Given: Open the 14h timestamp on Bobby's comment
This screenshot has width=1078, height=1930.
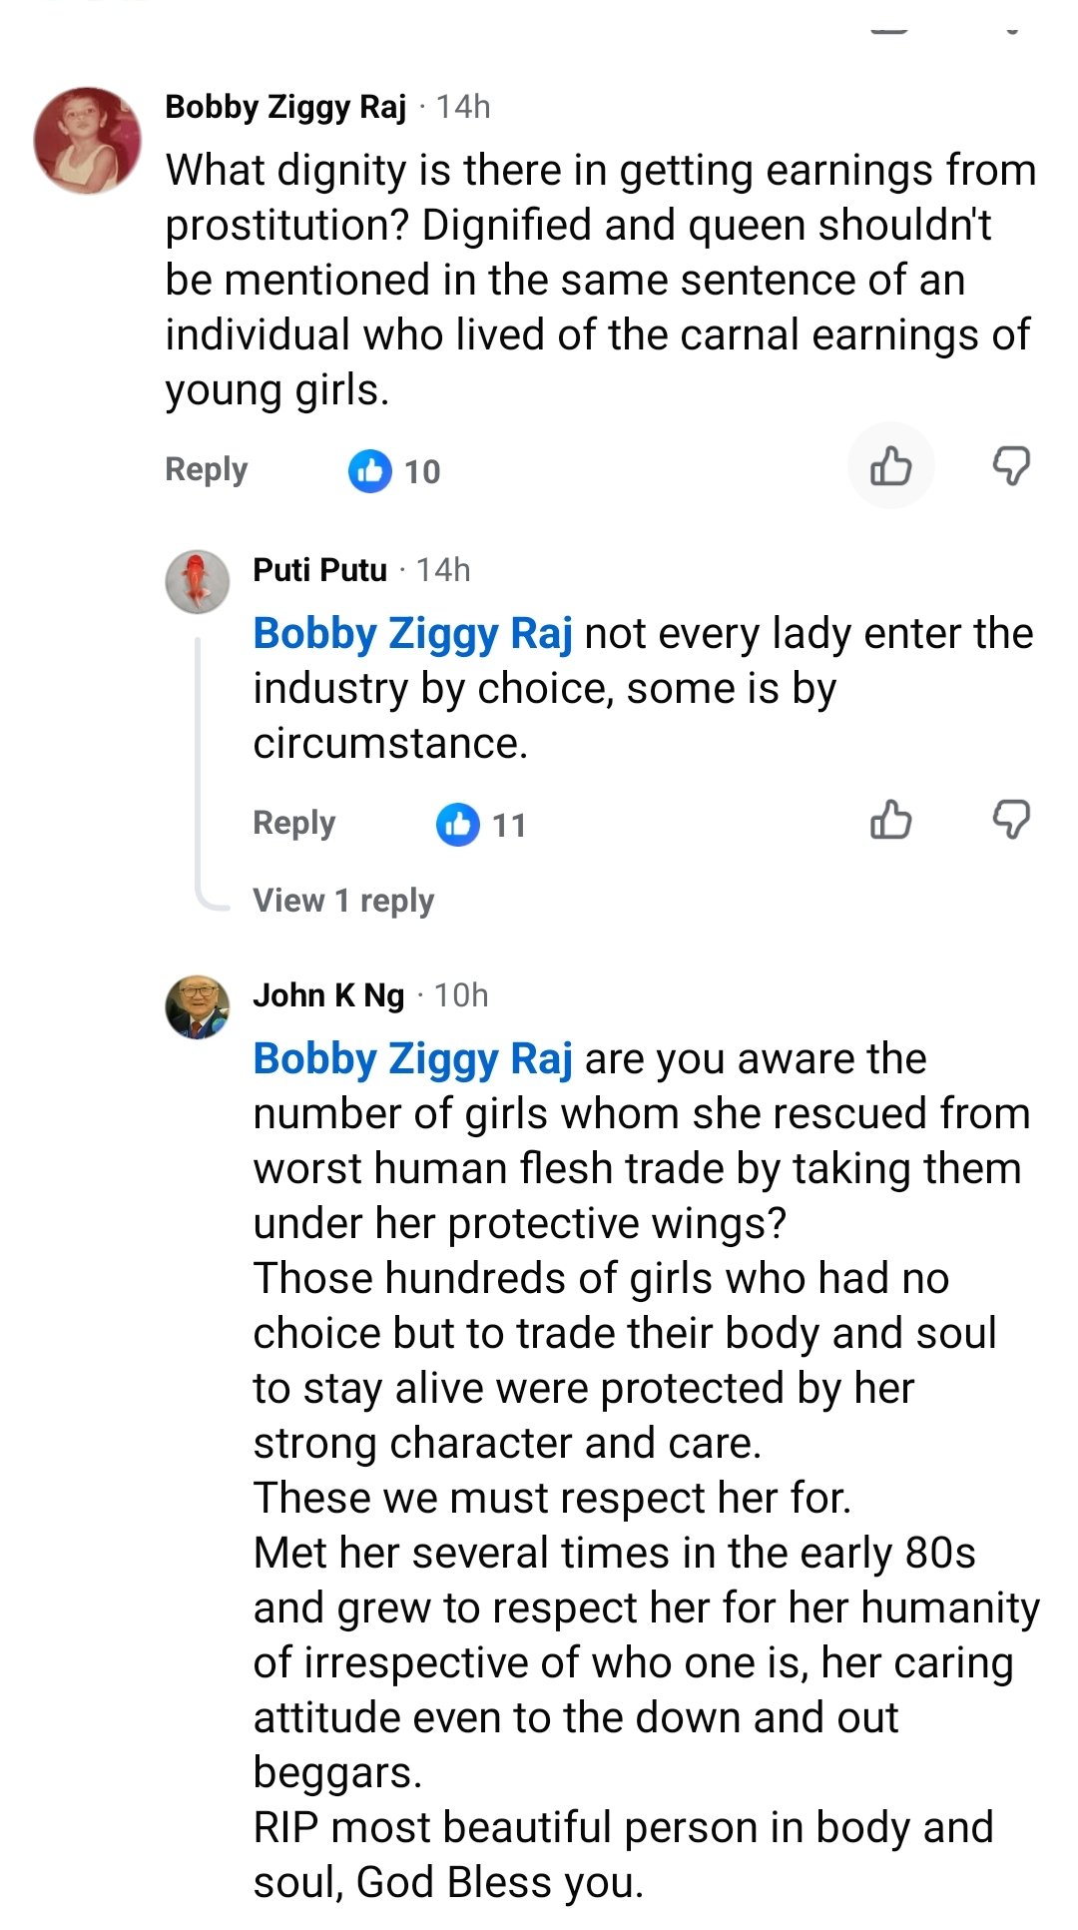Looking at the screenshot, I should pos(463,107).
